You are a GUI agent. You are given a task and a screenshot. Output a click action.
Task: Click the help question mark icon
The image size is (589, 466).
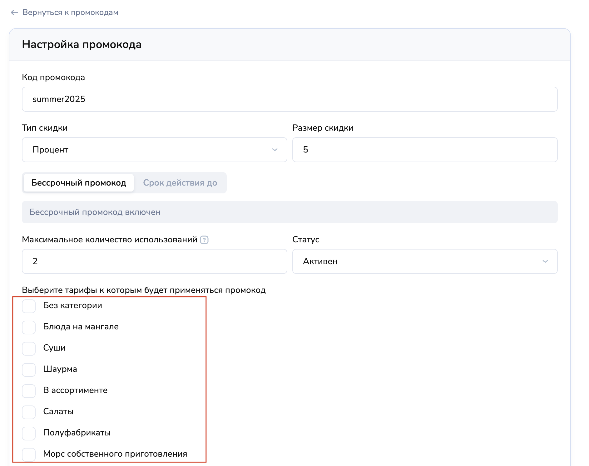point(204,240)
